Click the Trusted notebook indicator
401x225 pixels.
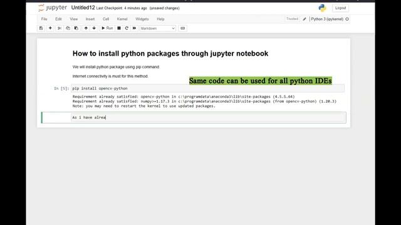tap(292, 19)
